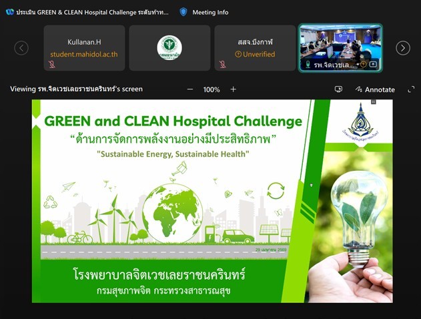
Task: Click the Meeting Info shield icon
Action: click(183, 12)
